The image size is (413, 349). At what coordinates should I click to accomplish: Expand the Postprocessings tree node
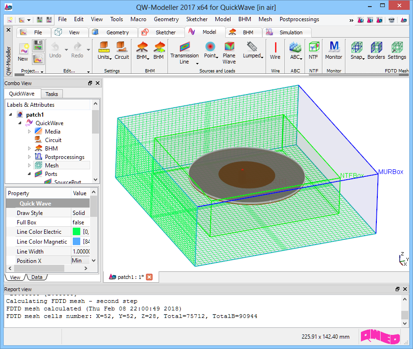29,157
